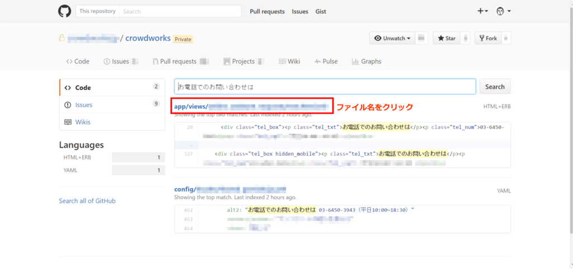Open the app/views/ file result
The image size is (573, 269).
coord(252,107)
